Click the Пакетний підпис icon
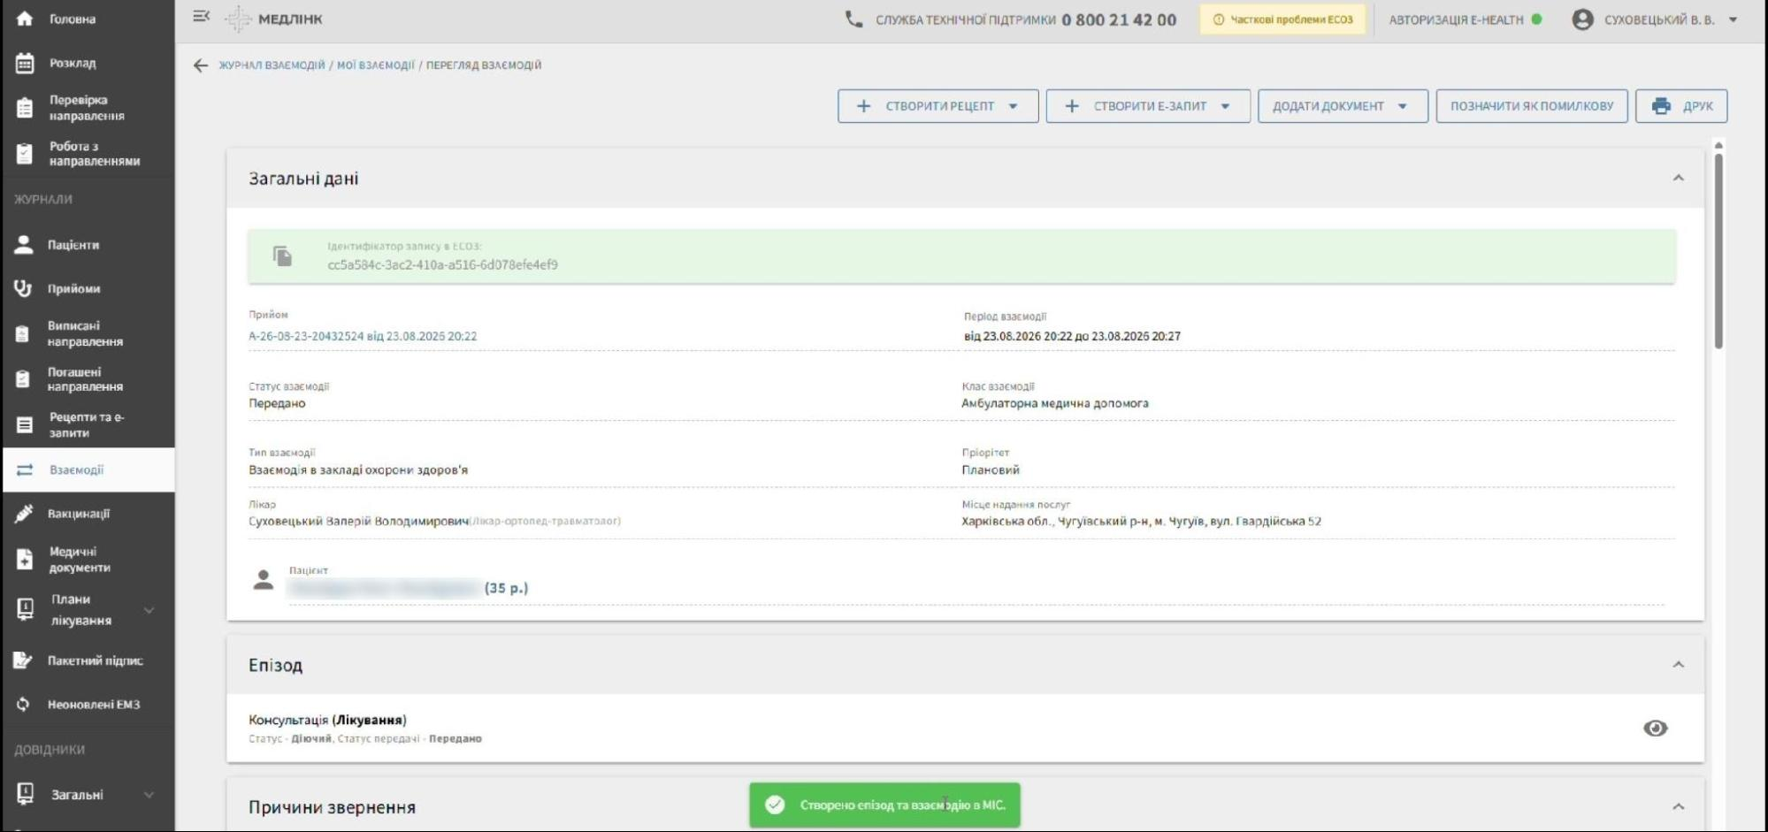This screenshot has width=1768, height=832. point(24,660)
